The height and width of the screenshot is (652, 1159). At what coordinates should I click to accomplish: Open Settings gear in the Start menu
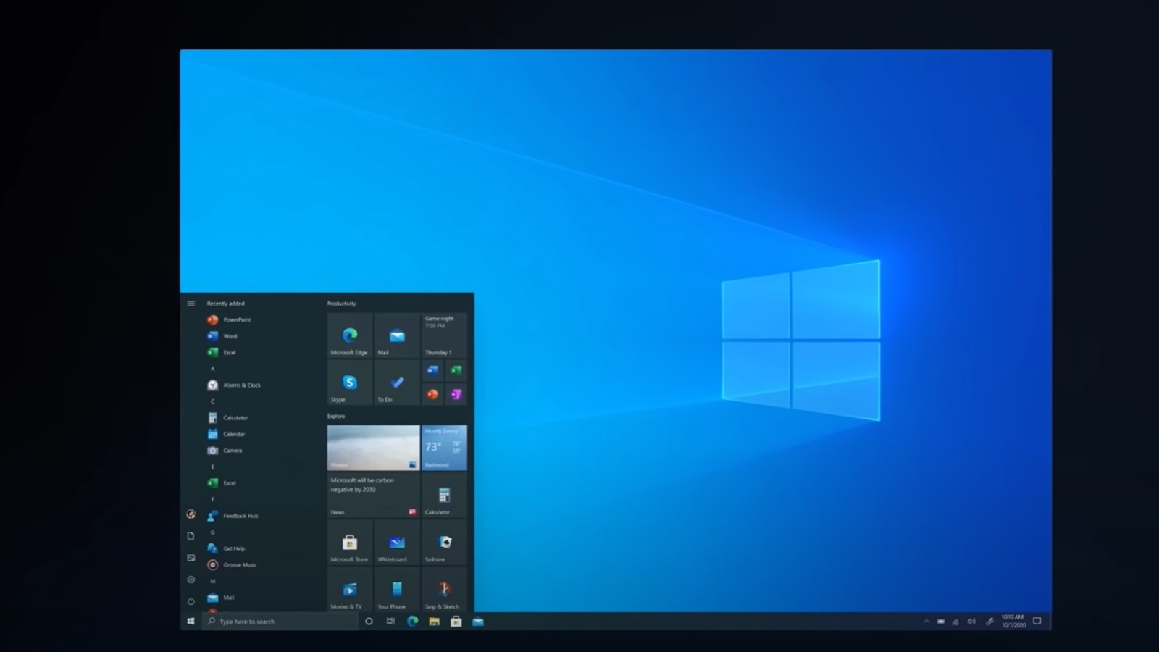(191, 580)
